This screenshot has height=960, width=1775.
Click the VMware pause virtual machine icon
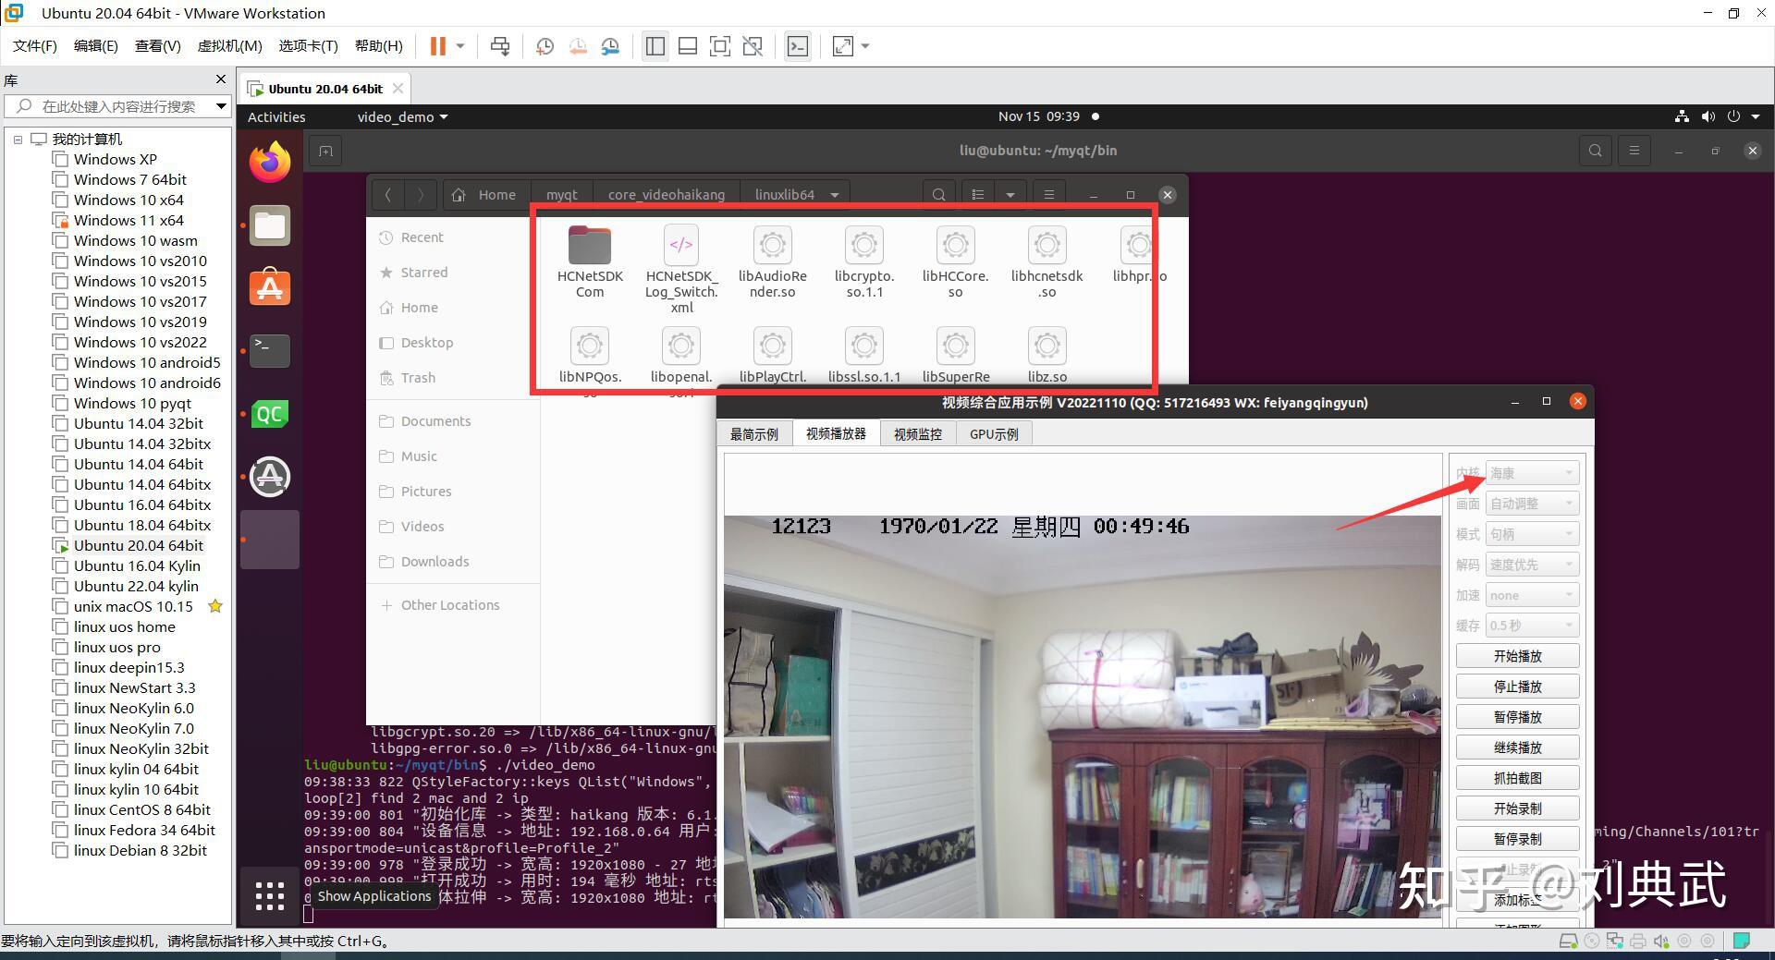point(438,46)
